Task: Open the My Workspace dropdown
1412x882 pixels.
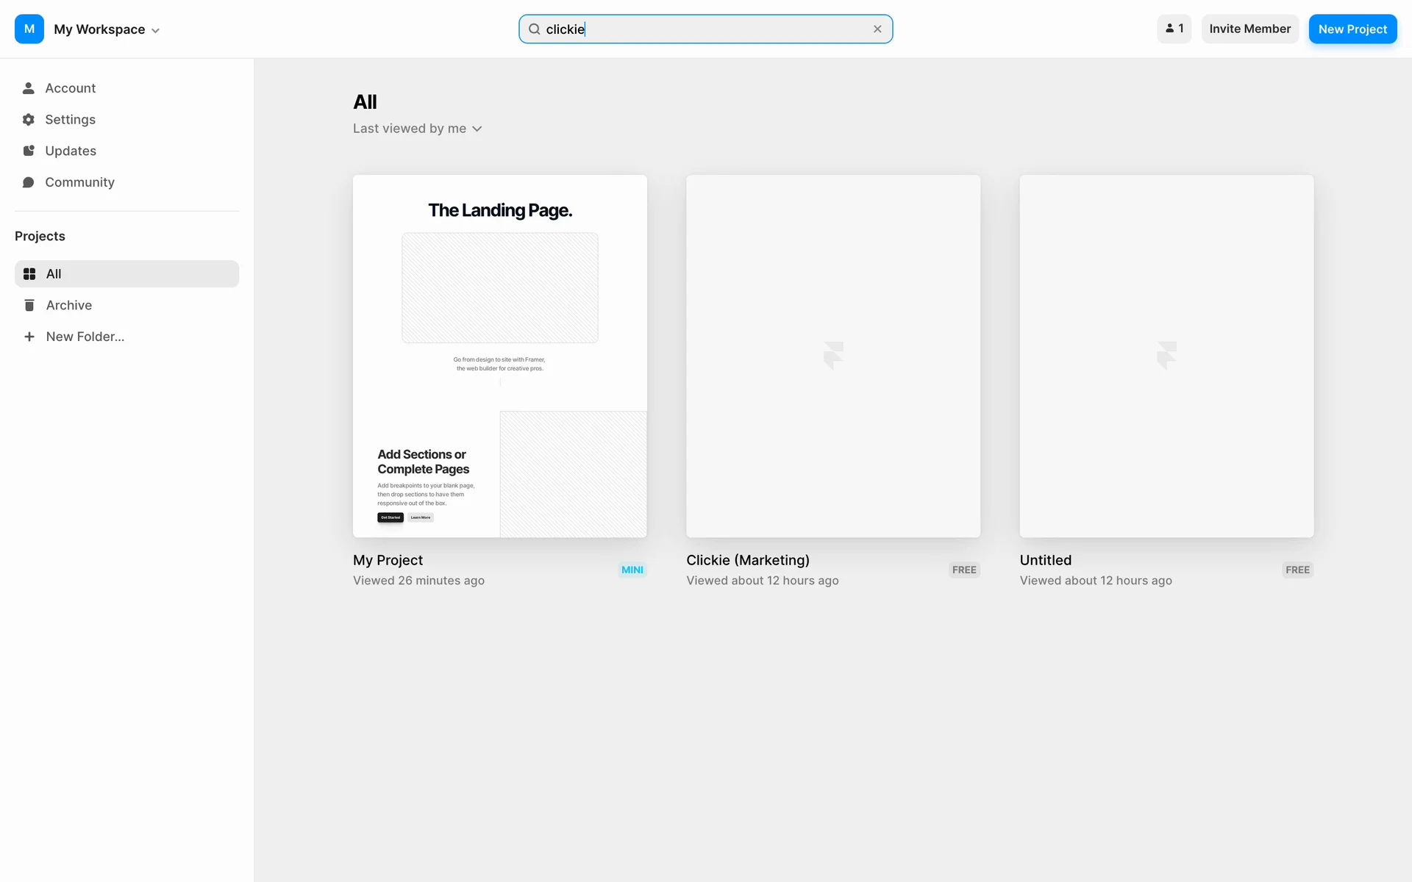Action: click(107, 29)
